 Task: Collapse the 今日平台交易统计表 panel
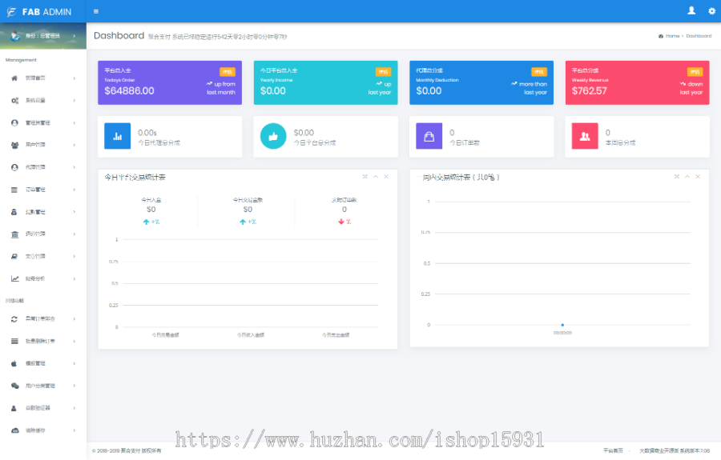[x=376, y=176]
